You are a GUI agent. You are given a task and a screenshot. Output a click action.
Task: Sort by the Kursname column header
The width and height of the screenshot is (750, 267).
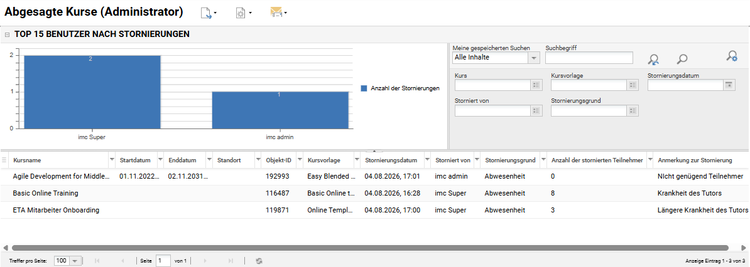click(x=27, y=160)
